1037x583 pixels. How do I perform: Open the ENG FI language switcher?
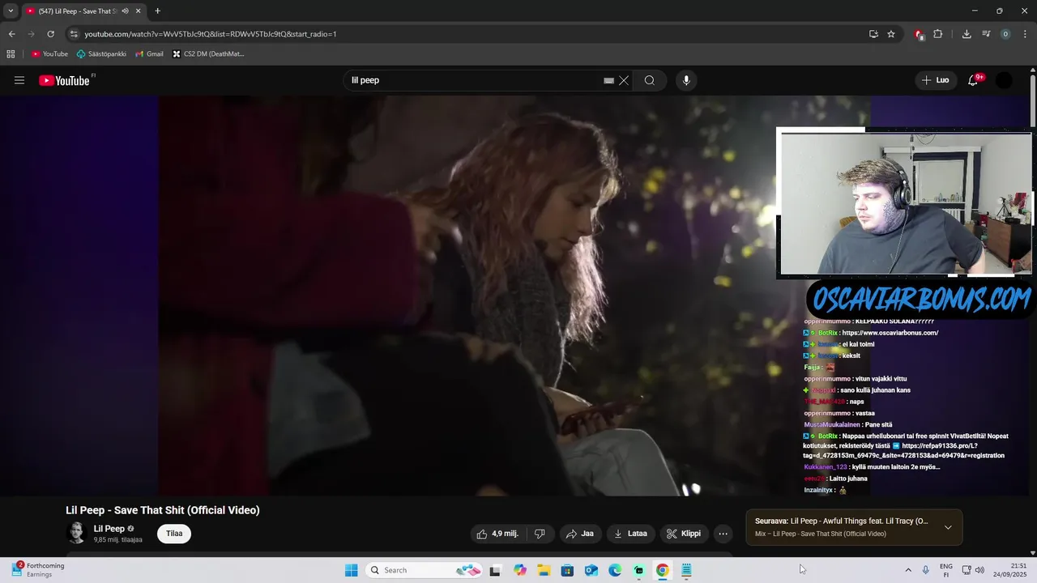(946, 570)
